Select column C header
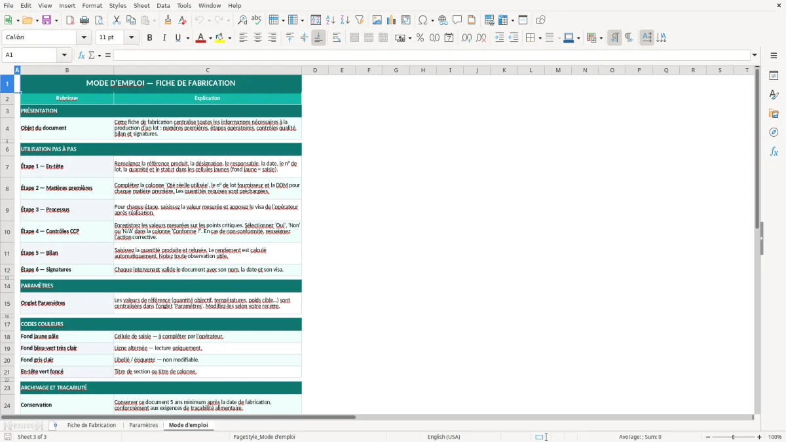 208,70
